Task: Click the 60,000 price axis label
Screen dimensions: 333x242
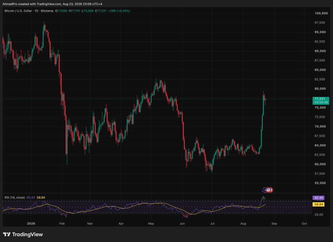Action: pos(320,164)
